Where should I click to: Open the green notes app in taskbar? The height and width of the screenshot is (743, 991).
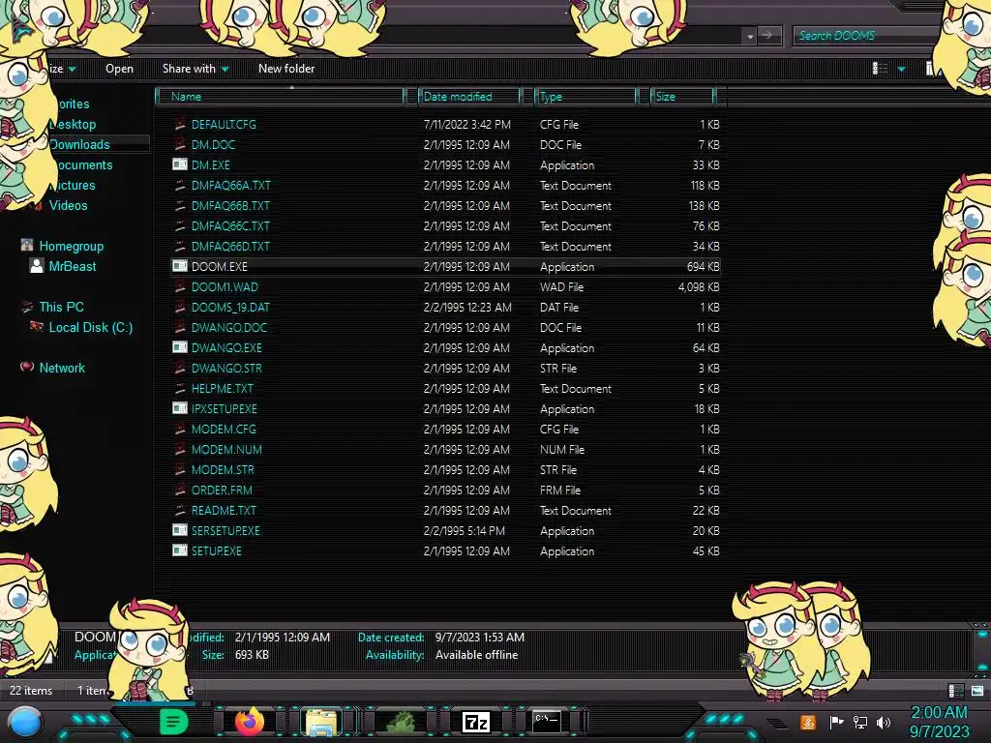click(x=174, y=721)
